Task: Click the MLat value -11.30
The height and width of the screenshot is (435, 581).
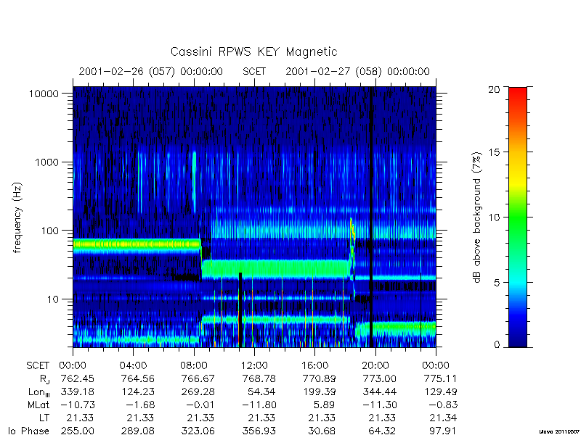Action: coord(380,405)
